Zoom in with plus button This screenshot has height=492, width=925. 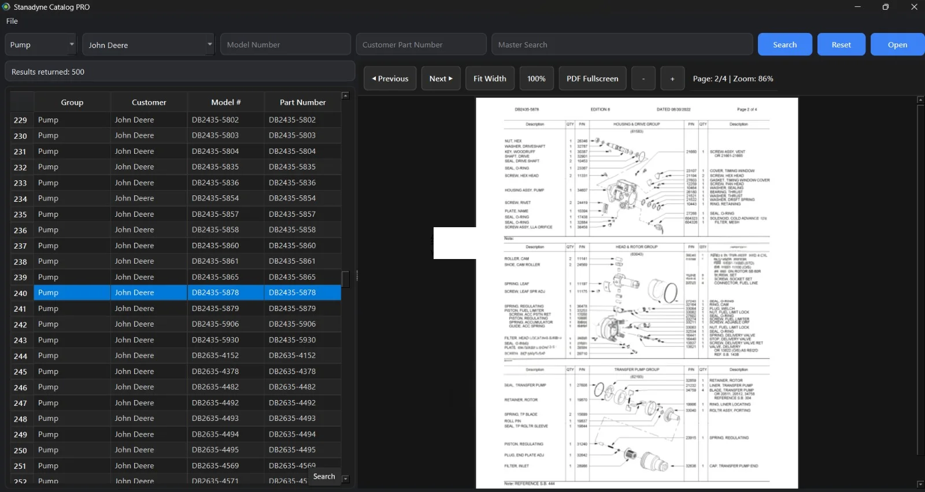click(x=672, y=79)
